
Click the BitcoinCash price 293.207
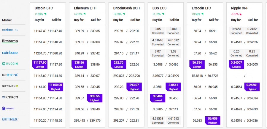pos(119,120)
